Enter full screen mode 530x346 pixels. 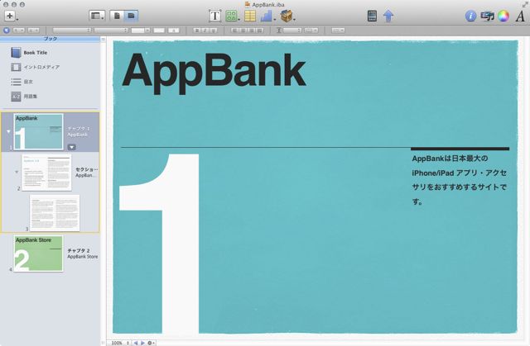point(524,4)
